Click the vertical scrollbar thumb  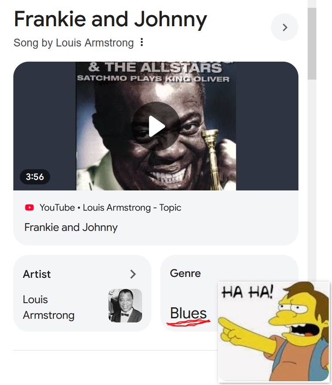pyautogui.click(x=312, y=43)
